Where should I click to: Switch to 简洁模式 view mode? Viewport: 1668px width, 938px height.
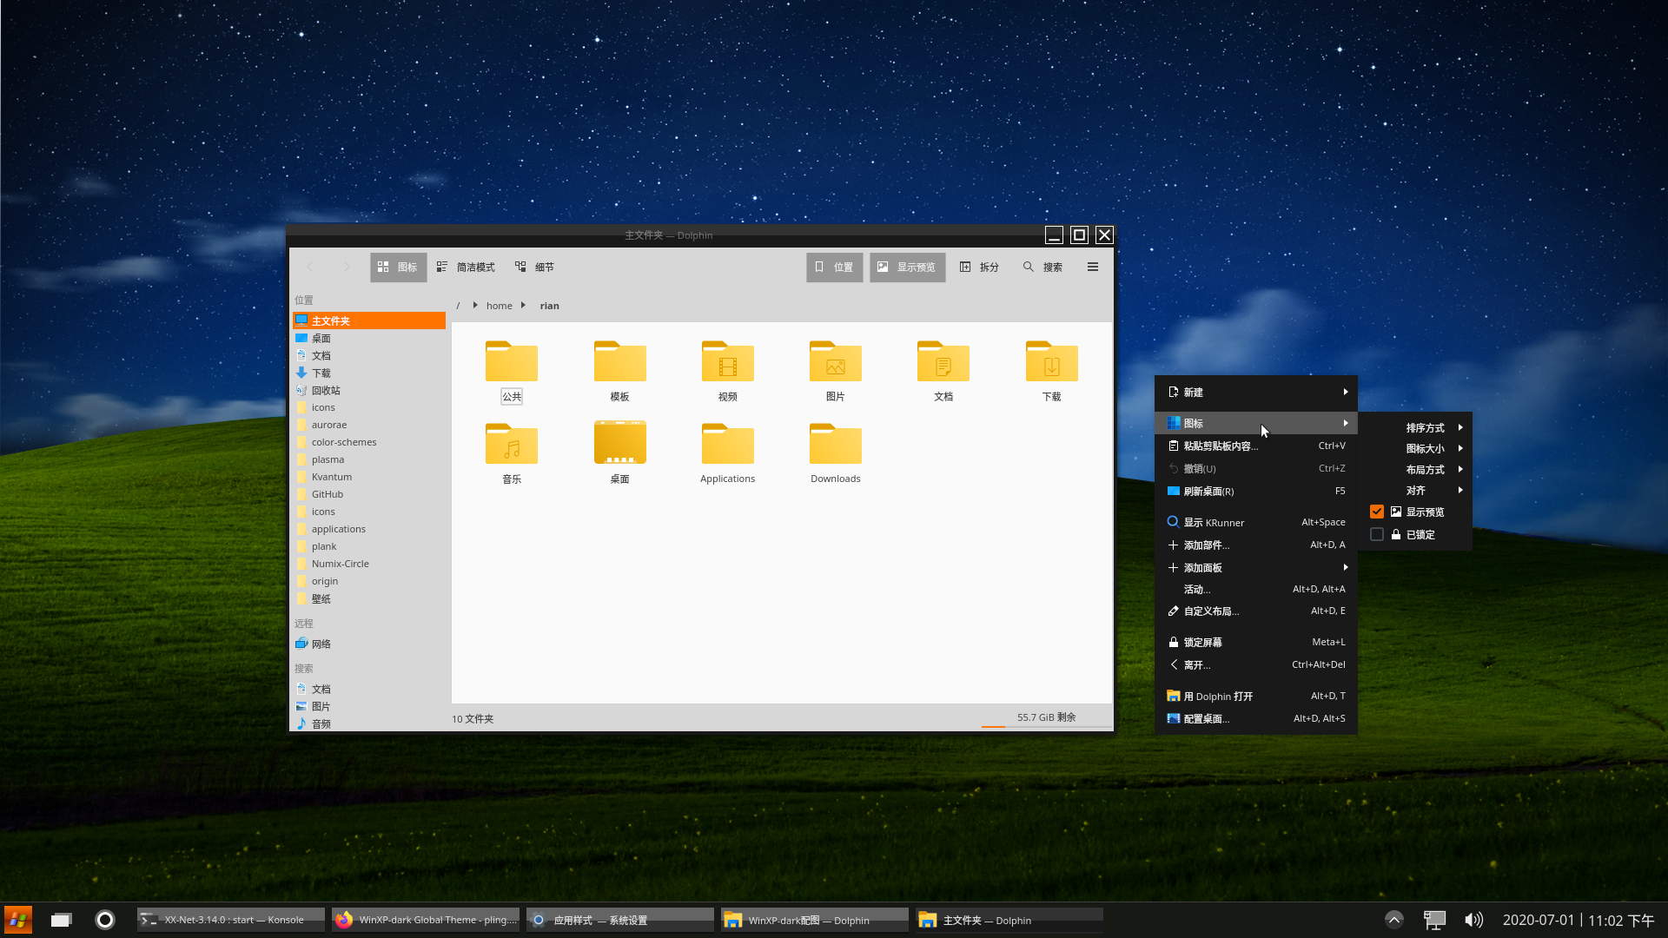(466, 267)
